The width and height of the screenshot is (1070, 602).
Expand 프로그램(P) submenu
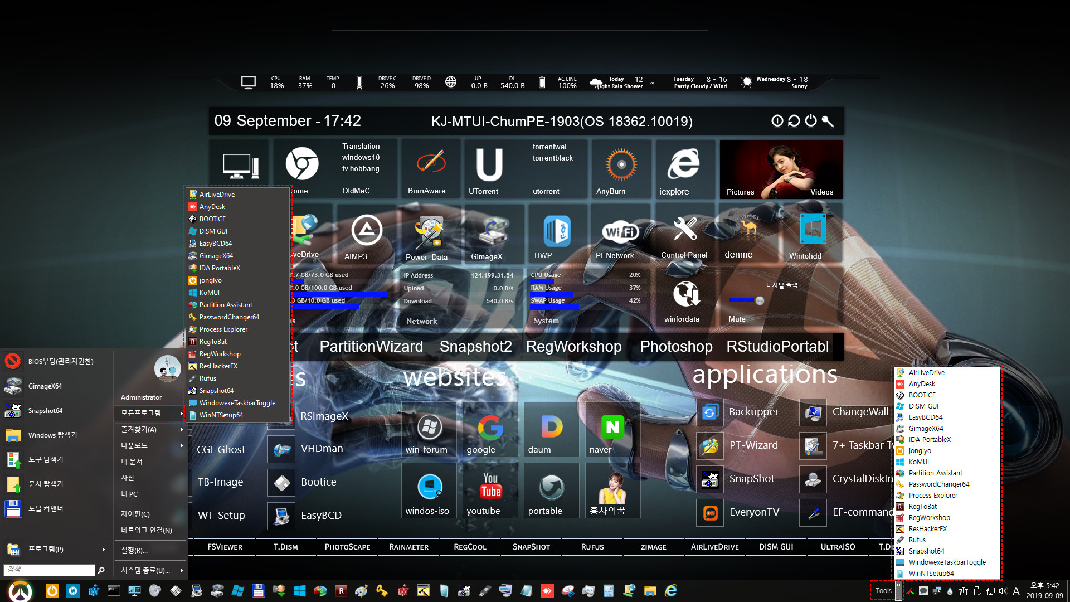click(x=55, y=549)
